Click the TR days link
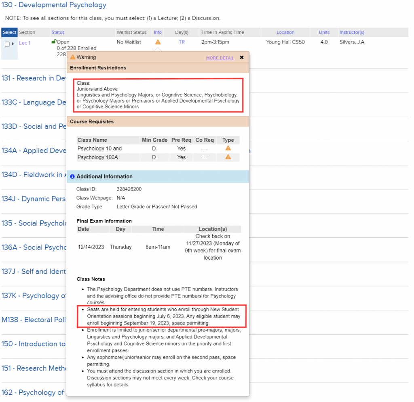 click(182, 42)
